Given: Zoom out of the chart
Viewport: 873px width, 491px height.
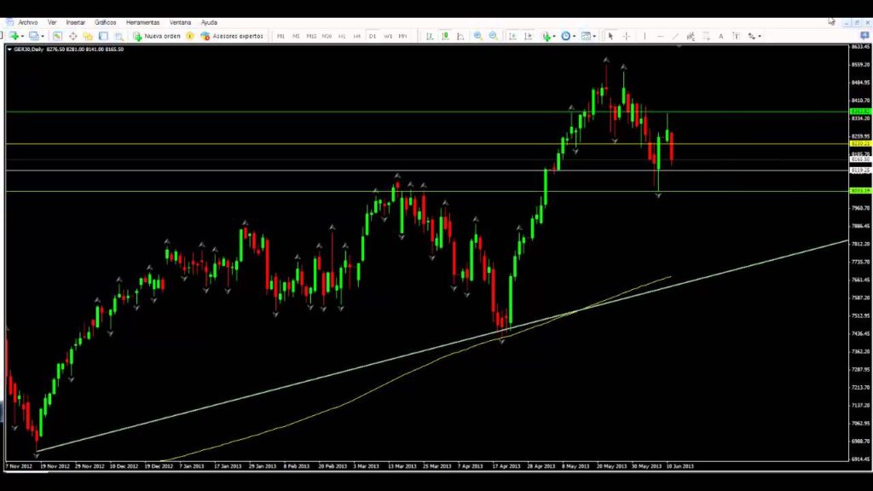Looking at the screenshot, I should (x=493, y=36).
